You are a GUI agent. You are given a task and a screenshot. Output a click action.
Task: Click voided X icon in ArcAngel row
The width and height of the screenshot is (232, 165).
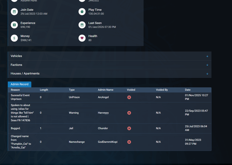[129, 97]
